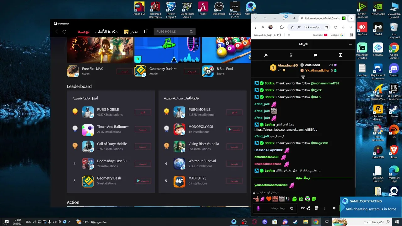Open PUBG MOBILE in the popular list

coord(143,112)
